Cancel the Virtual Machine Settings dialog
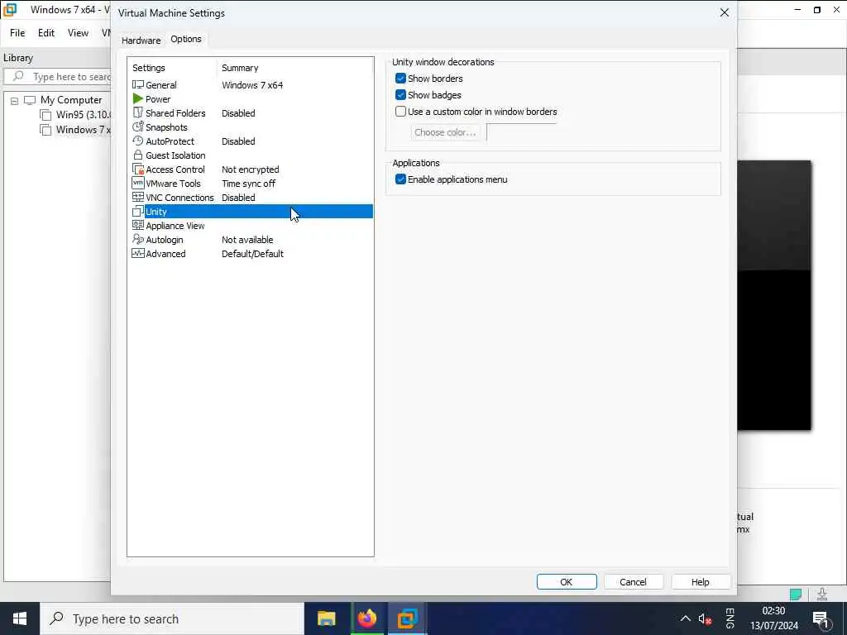The height and width of the screenshot is (635, 847). tap(633, 581)
